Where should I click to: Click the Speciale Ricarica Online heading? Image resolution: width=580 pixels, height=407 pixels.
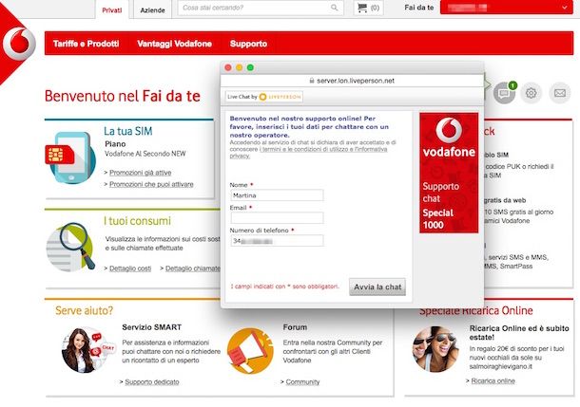pos(476,310)
